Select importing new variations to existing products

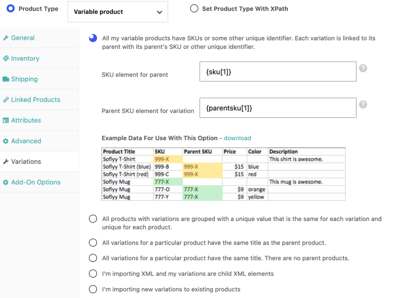(93, 289)
